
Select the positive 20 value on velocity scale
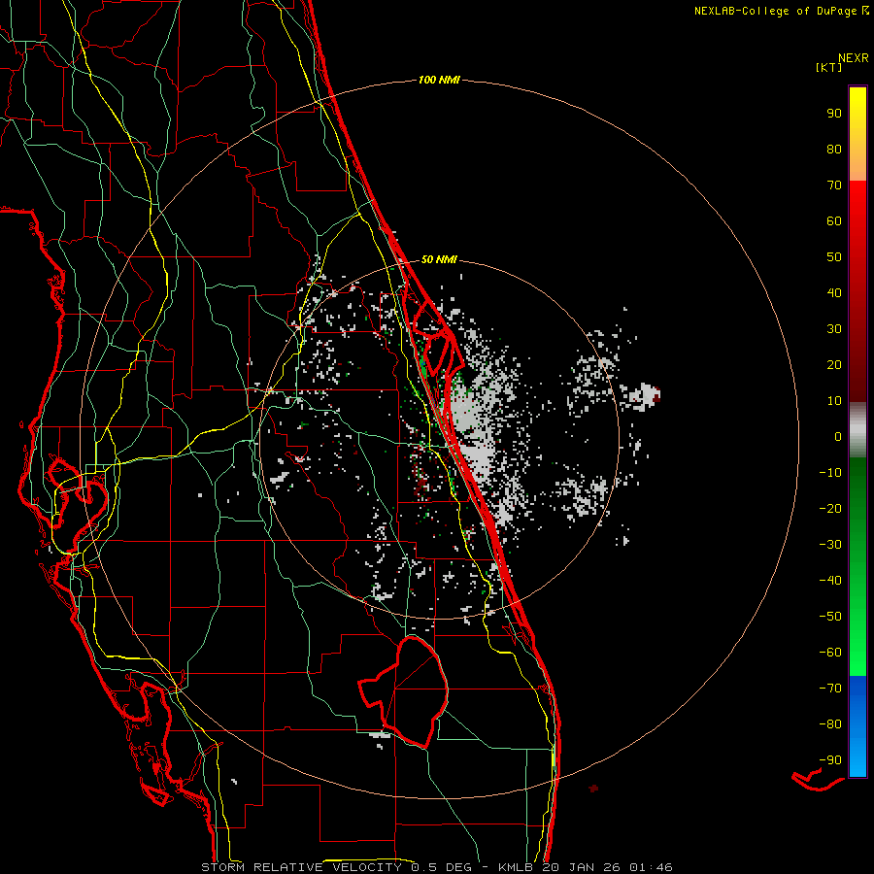[834, 364]
